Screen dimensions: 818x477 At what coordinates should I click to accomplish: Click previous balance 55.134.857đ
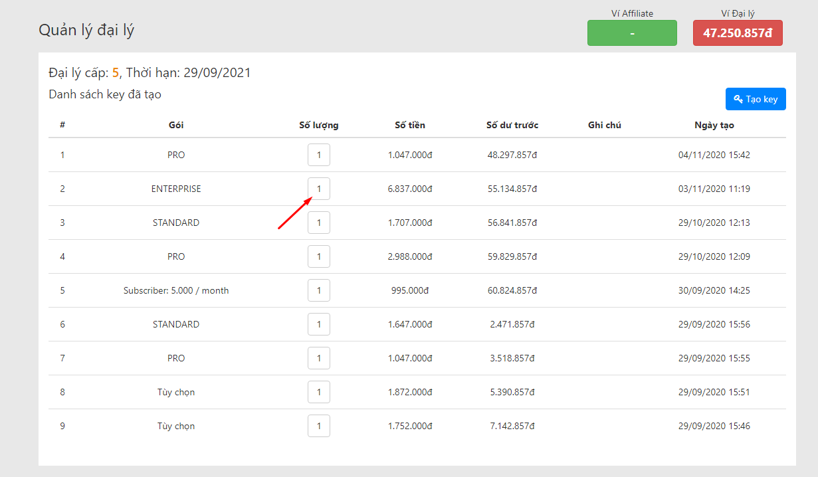[x=512, y=189]
